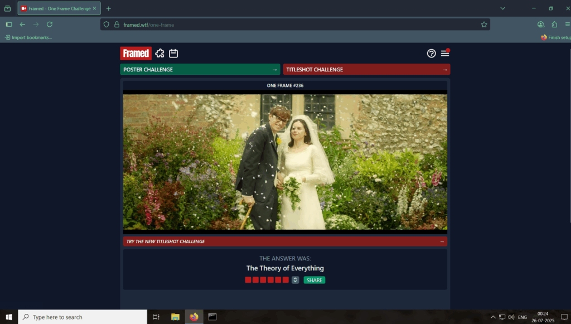Reload the page
This screenshot has width=571, height=324.
(x=50, y=25)
